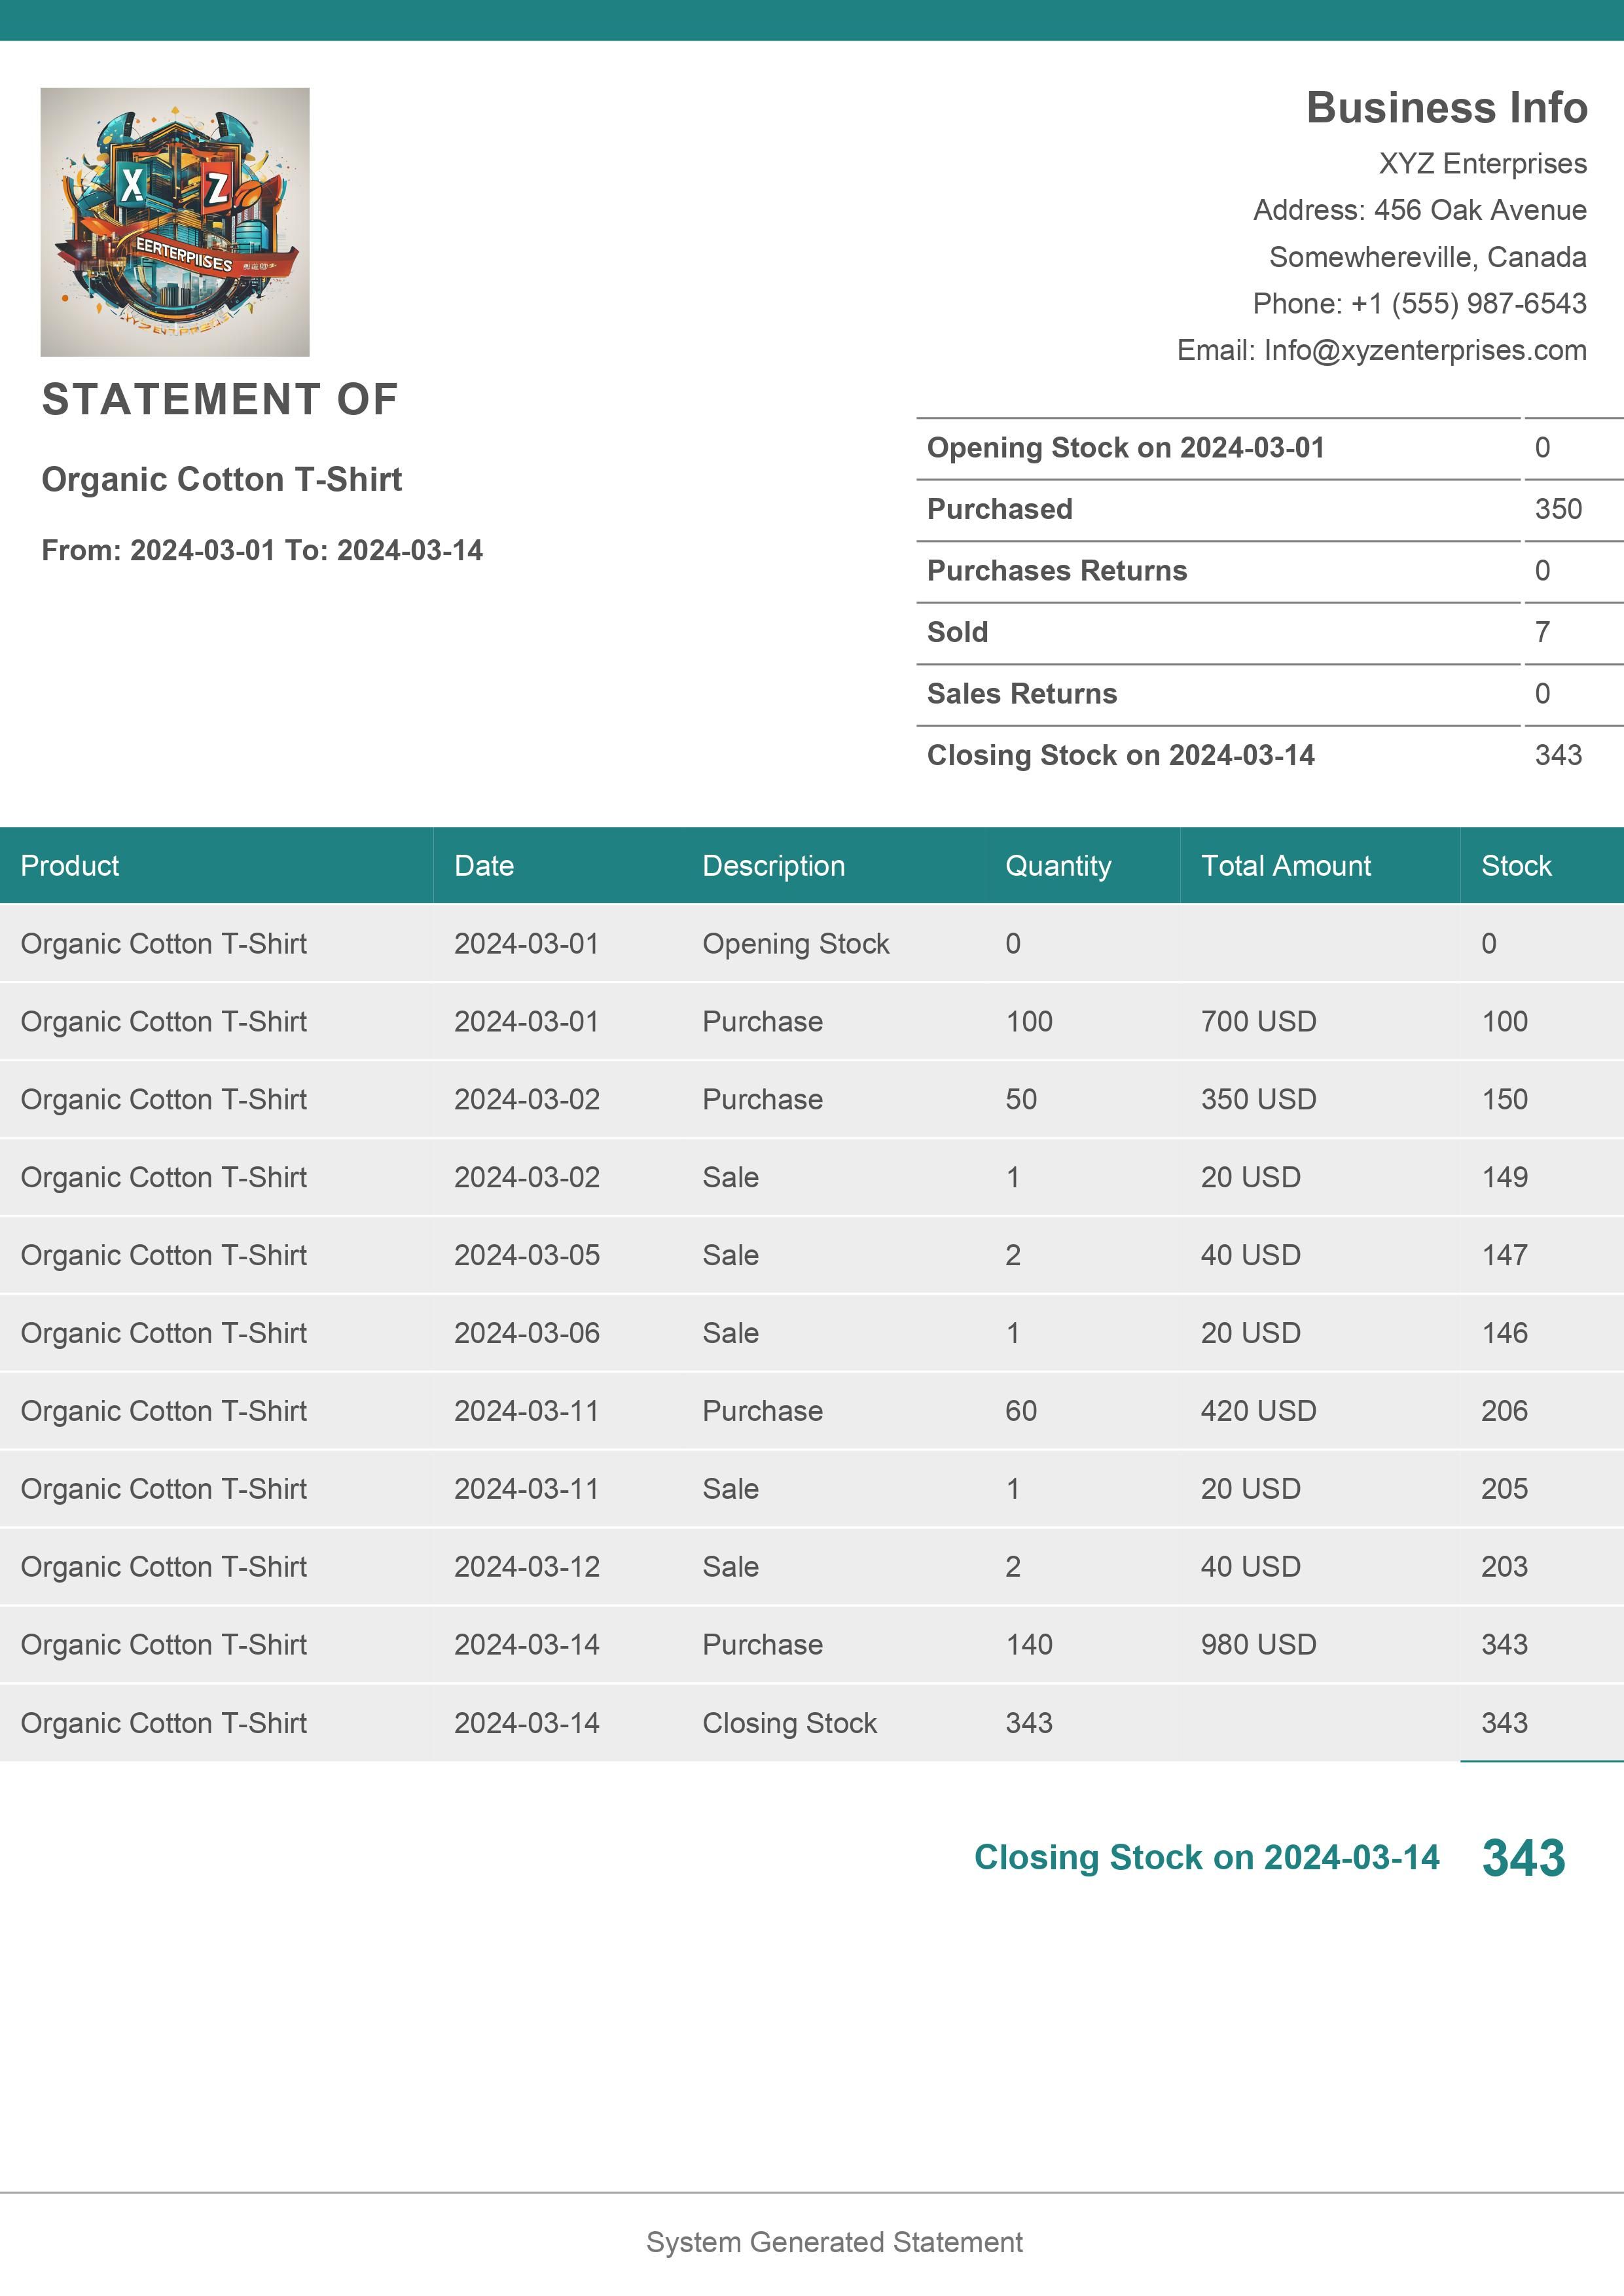Click the Total Amount column header
The image size is (1624, 2296).
point(1285,865)
